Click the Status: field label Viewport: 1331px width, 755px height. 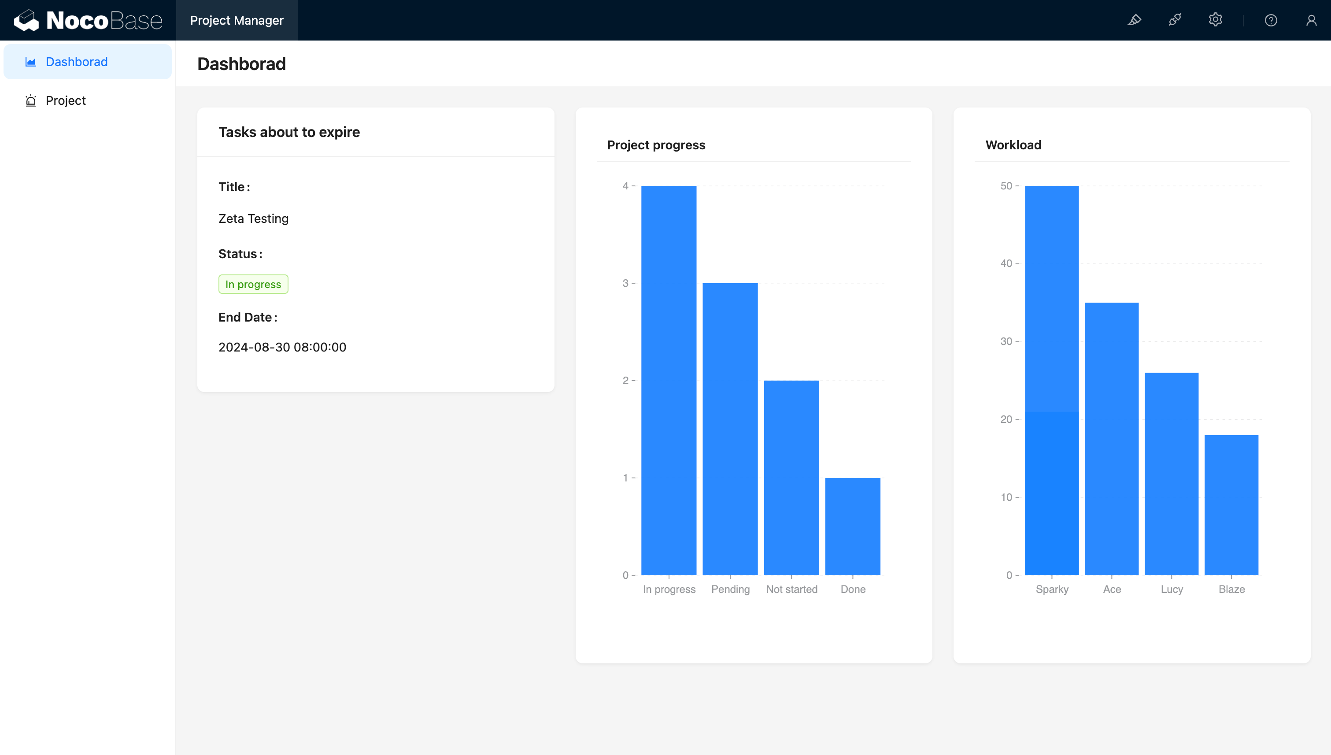[240, 254]
